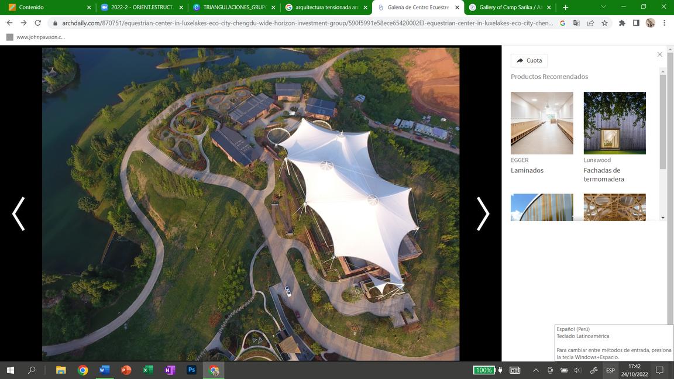The height and width of the screenshot is (379, 674).
Task: Open the Chrome extensions puzzle icon
Action: pos(622,23)
